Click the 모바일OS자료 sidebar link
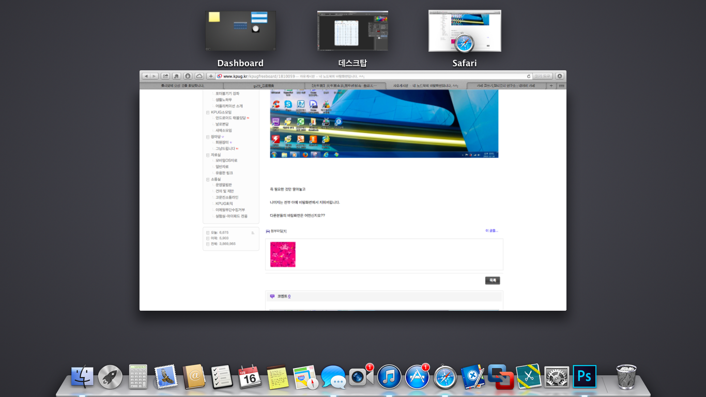Viewport: 706px width, 397px height. pyautogui.click(x=226, y=161)
